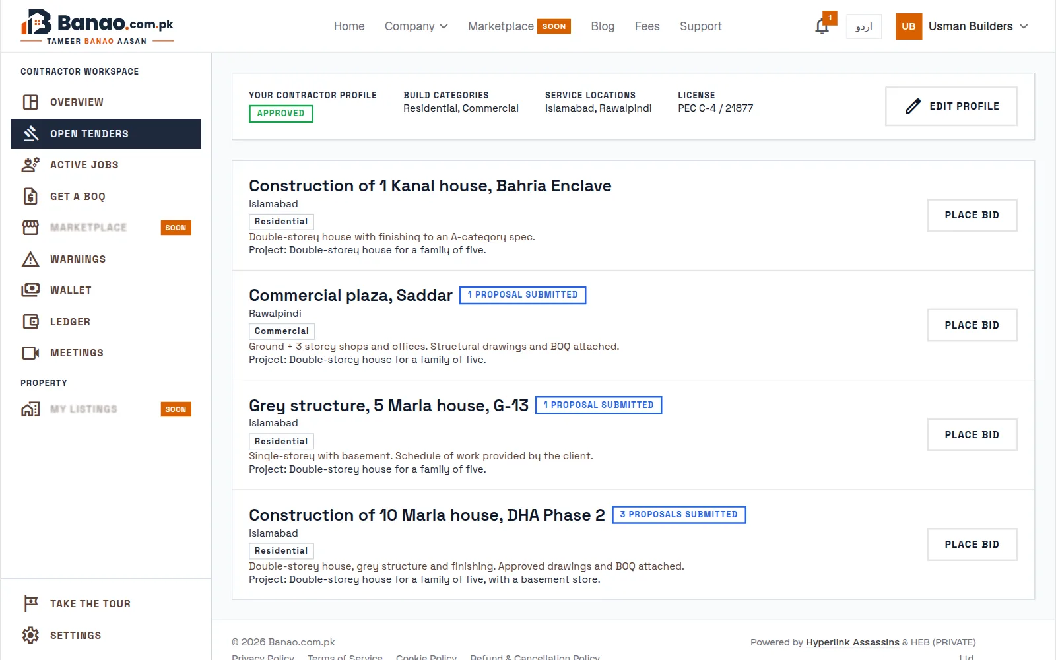This screenshot has height=660, width=1056.
Task: Open the notifications bell
Action: (x=822, y=26)
